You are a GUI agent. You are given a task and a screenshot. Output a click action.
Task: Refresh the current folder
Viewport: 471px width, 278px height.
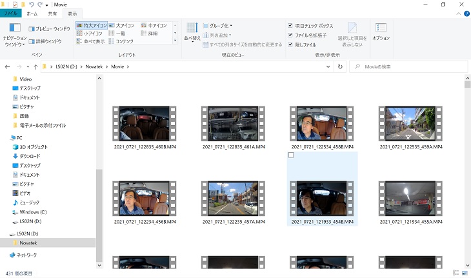tap(340, 66)
